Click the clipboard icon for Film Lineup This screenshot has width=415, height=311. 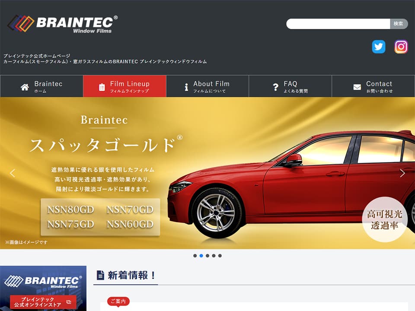click(x=102, y=87)
